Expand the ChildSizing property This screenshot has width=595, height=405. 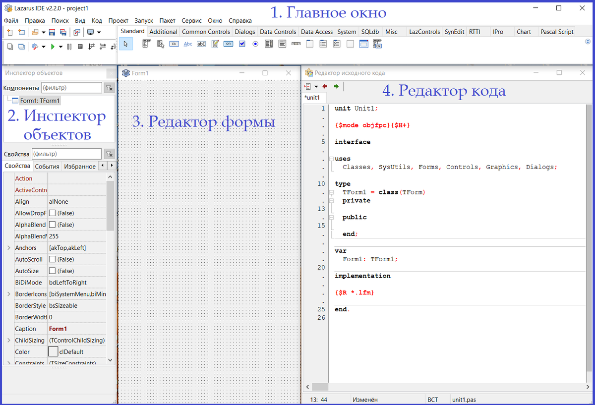click(x=8, y=340)
